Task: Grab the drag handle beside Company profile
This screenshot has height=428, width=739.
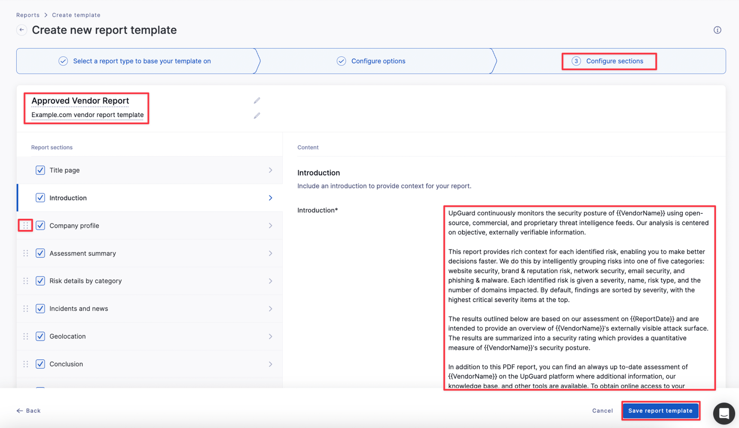Action: coord(25,225)
